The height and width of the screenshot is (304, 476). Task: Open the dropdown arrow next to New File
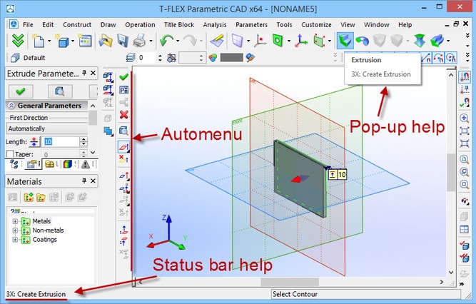click(49, 41)
